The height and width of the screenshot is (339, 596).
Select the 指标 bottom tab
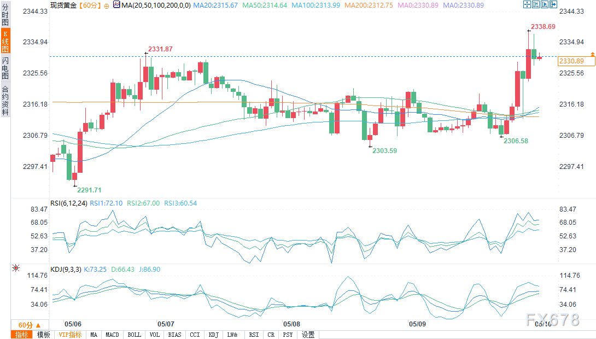[22, 335]
